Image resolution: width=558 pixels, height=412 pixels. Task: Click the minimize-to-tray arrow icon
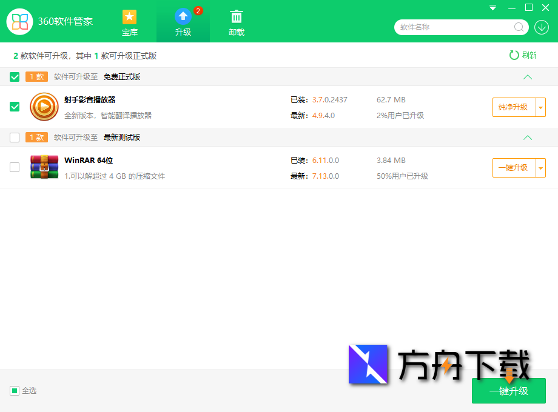(492, 8)
